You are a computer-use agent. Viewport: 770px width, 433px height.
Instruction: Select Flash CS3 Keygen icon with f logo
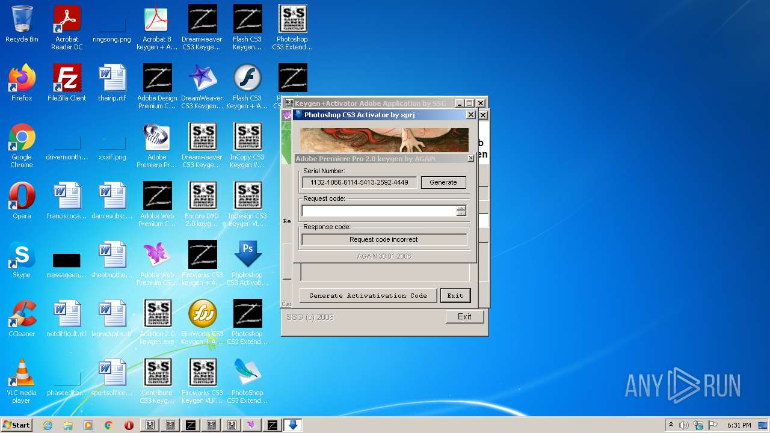pyautogui.click(x=247, y=86)
